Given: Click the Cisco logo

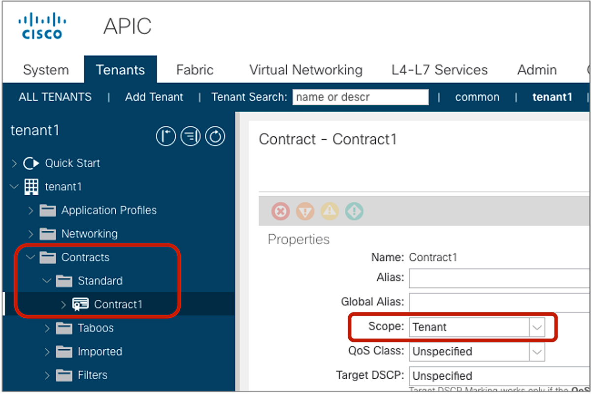Looking at the screenshot, I should pos(42,26).
